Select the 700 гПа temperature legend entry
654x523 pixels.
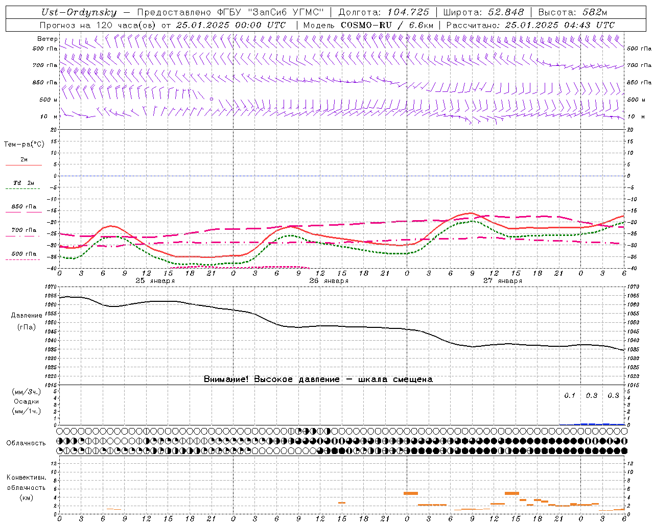tap(24, 230)
